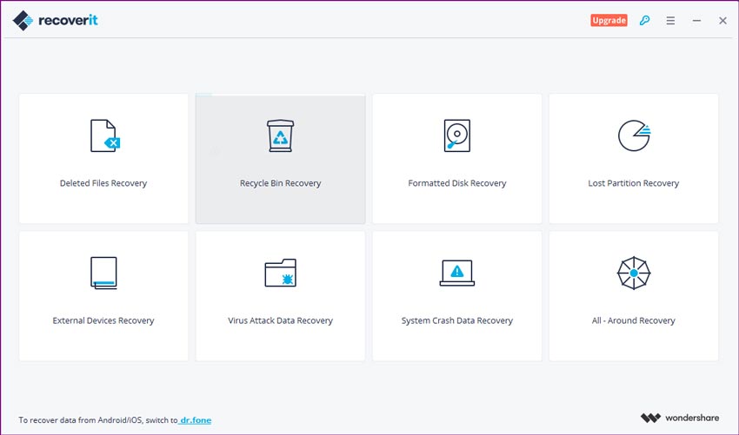The width and height of the screenshot is (739, 435).
Task: Click the Formatted Disk Recovery hard drive icon
Action: click(457, 135)
